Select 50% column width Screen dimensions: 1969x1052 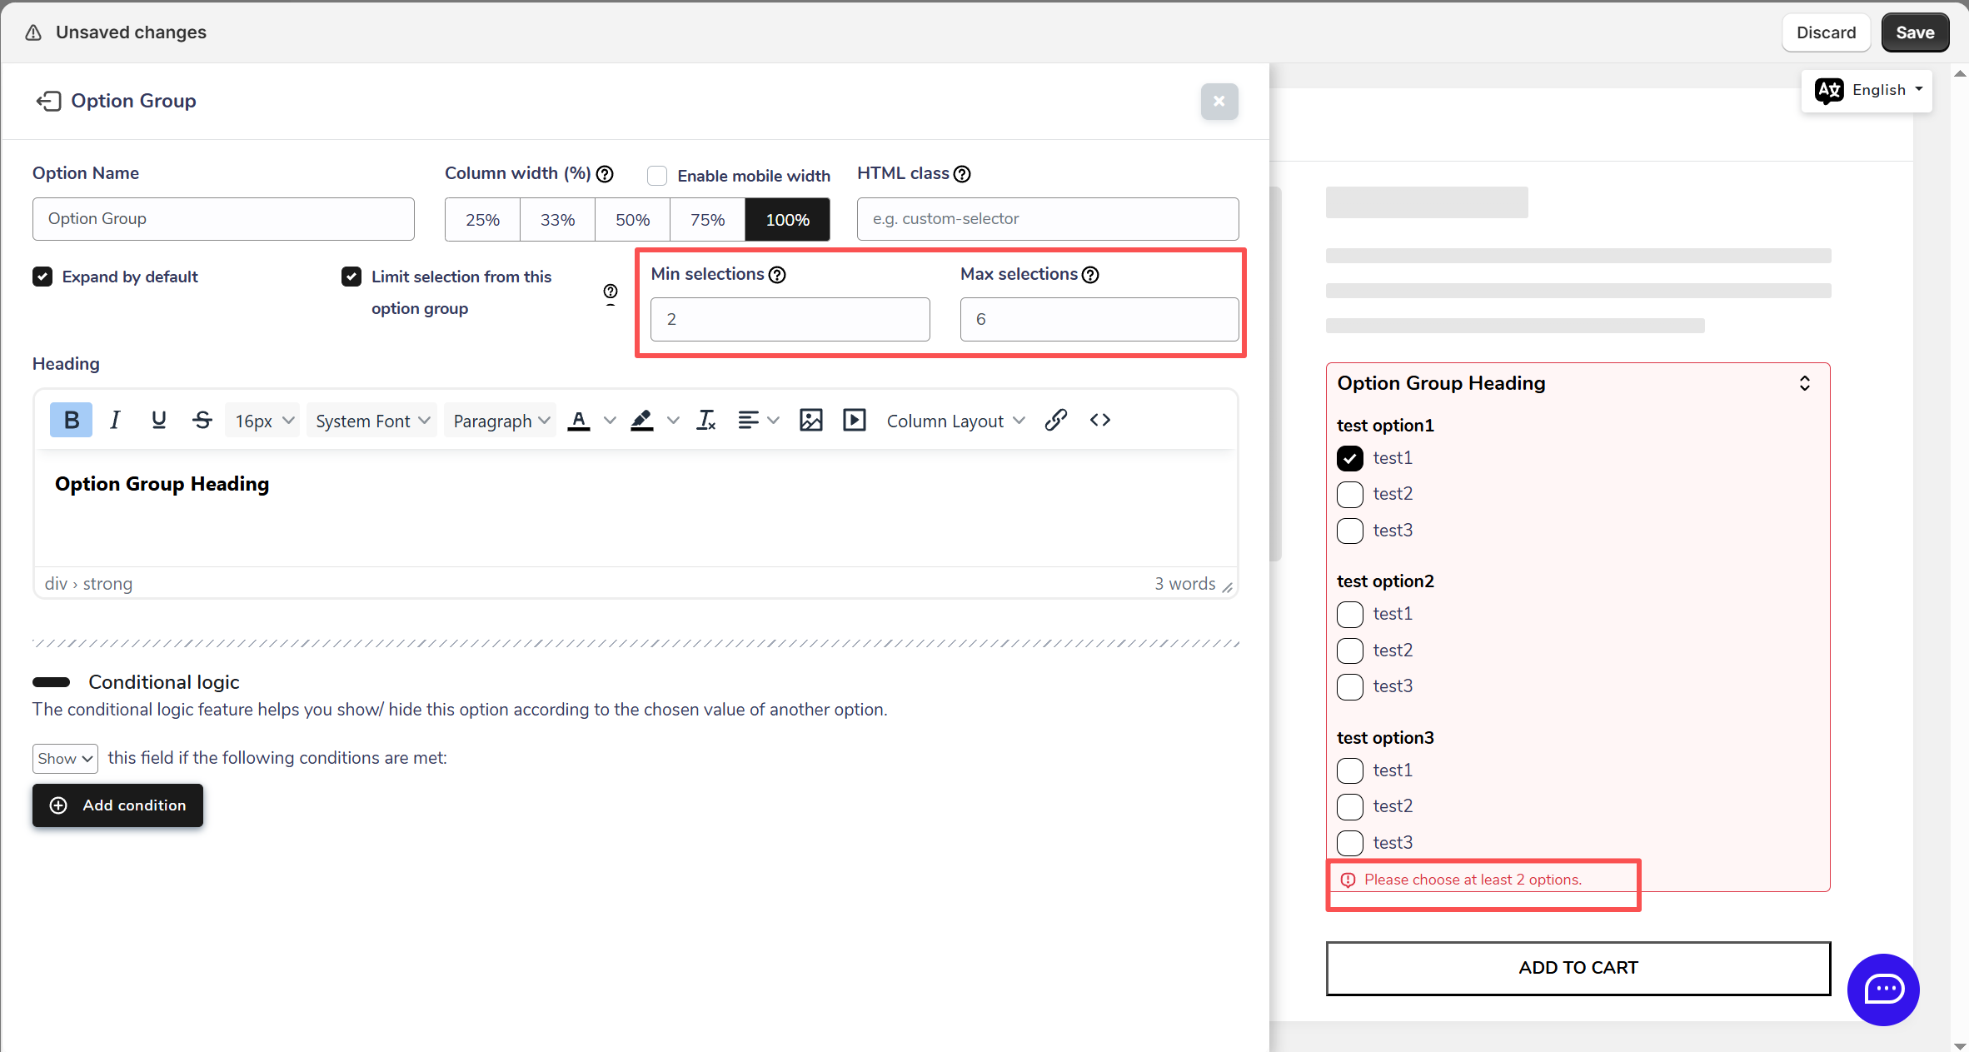[x=632, y=220]
